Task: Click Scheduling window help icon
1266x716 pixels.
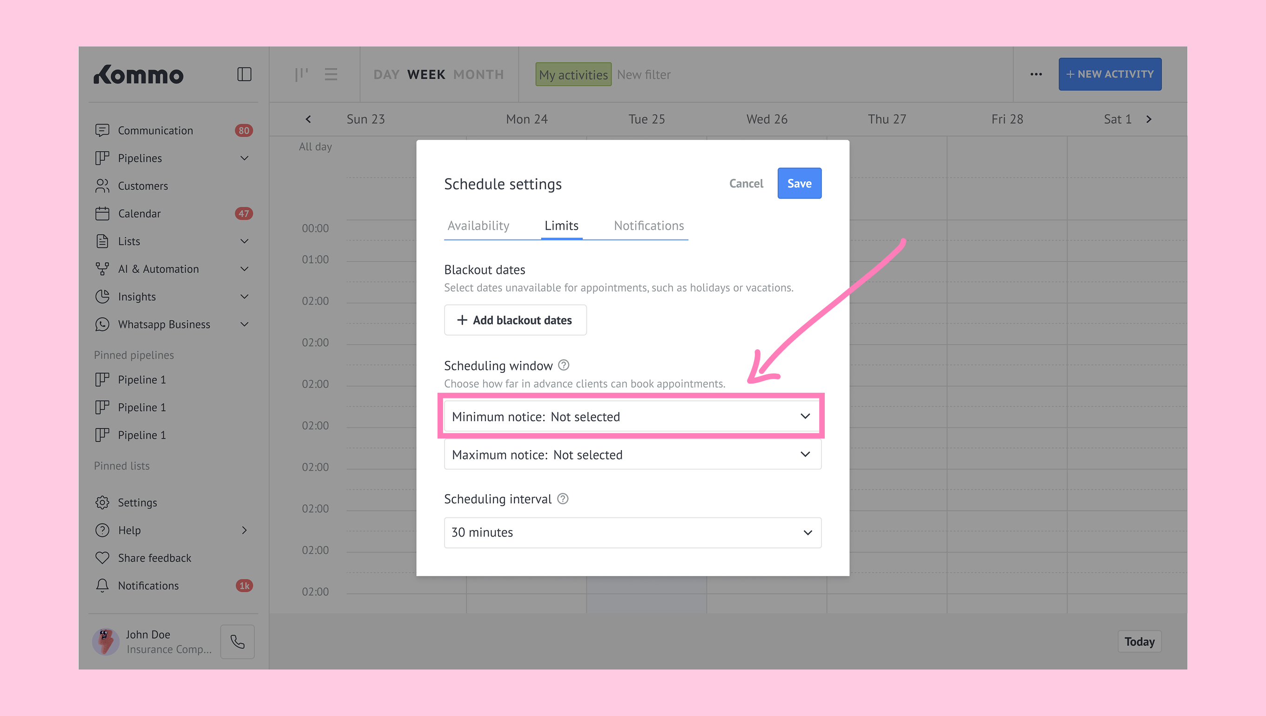Action: click(564, 365)
